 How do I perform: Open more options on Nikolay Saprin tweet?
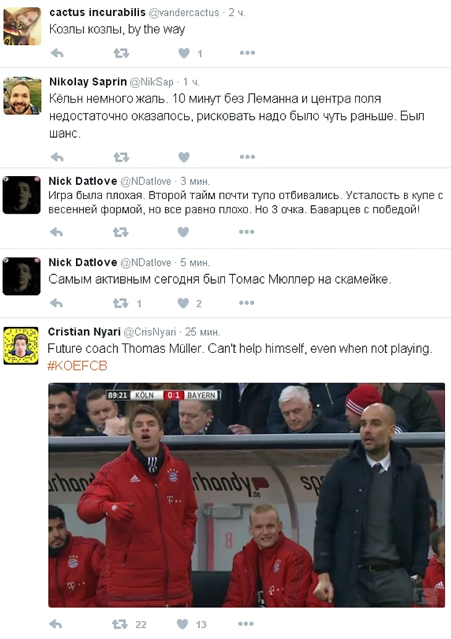[x=247, y=157]
